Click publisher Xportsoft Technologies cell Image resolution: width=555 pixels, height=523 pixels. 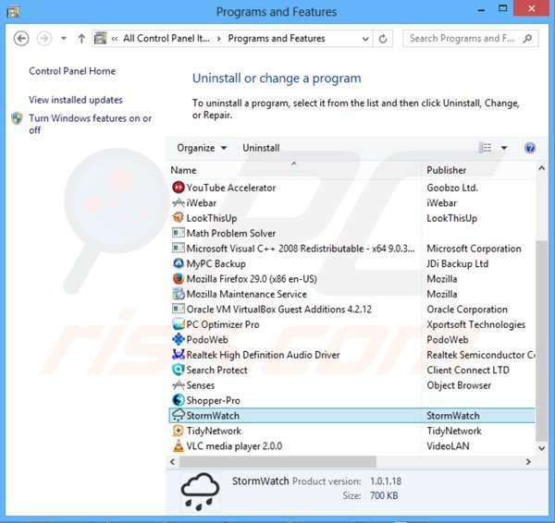click(475, 324)
